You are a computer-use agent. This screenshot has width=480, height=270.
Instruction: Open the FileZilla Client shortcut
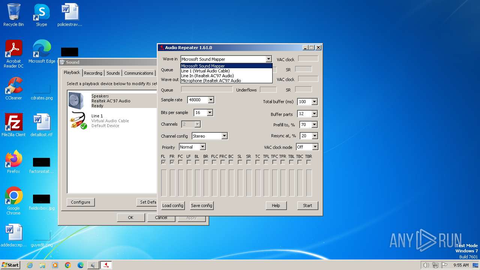click(x=13, y=125)
